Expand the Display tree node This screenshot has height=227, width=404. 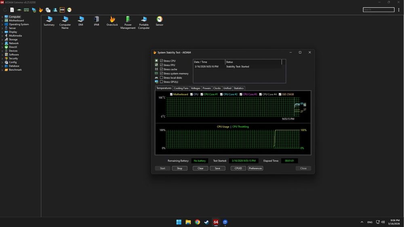[2, 32]
